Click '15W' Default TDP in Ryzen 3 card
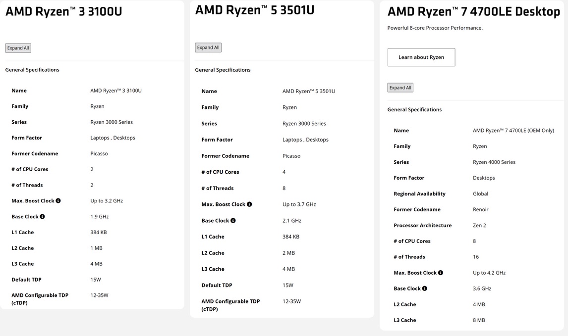 pyautogui.click(x=96, y=280)
